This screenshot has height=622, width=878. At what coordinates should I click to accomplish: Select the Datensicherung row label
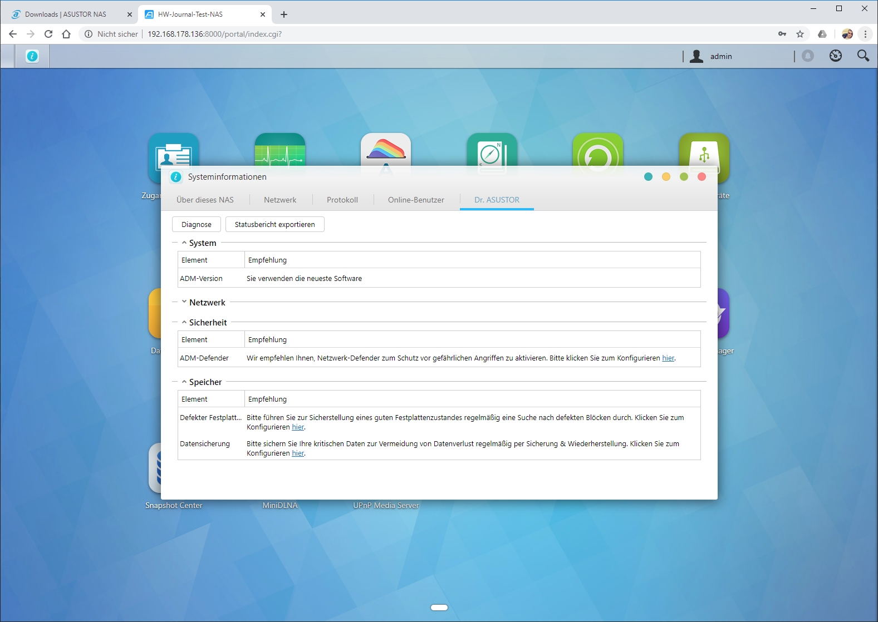point(205,444)
